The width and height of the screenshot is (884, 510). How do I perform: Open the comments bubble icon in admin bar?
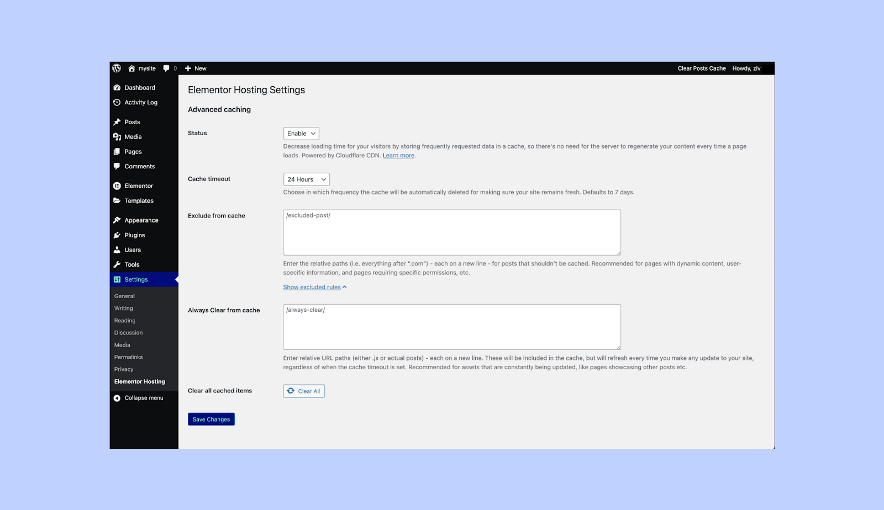pos(166,68)
